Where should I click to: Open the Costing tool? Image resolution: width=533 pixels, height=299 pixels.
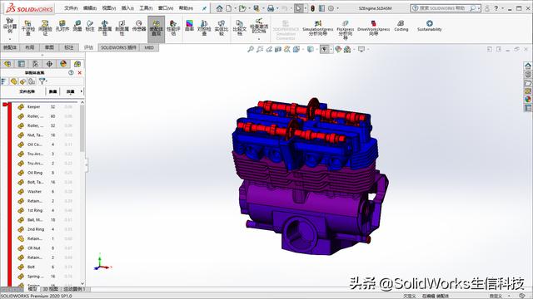point(401,26)
